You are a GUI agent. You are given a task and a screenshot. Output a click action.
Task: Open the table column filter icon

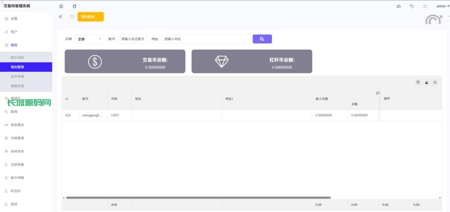click(418, 82)
